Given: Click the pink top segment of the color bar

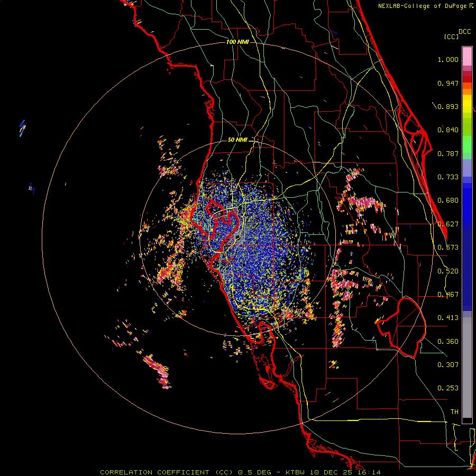Looking at the screenshot, I should [467, 56].
